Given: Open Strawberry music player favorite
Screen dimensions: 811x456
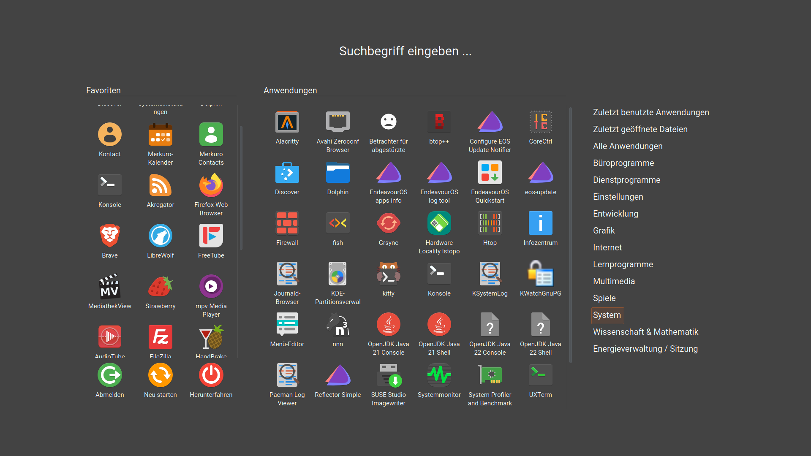Looking at the screenshot, I should (161, 287).
